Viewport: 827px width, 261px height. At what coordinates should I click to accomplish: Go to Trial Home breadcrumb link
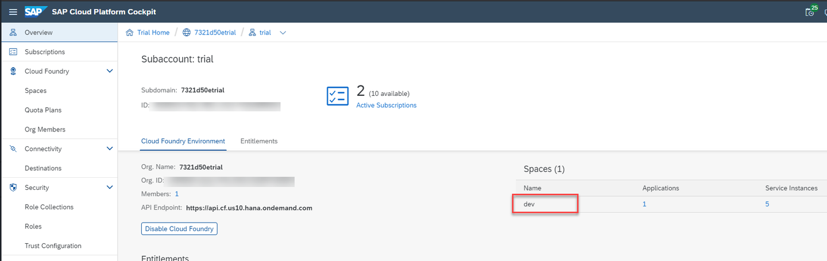tap(153, 33)
